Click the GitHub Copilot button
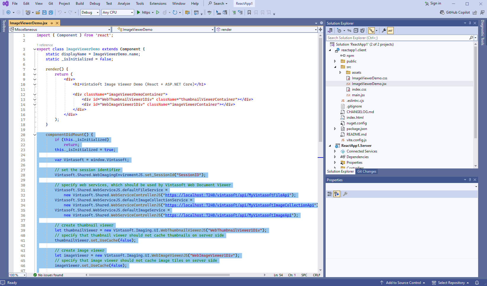This screenshot has width=487, height=286. pyautogui.click(x=455, y=12)
